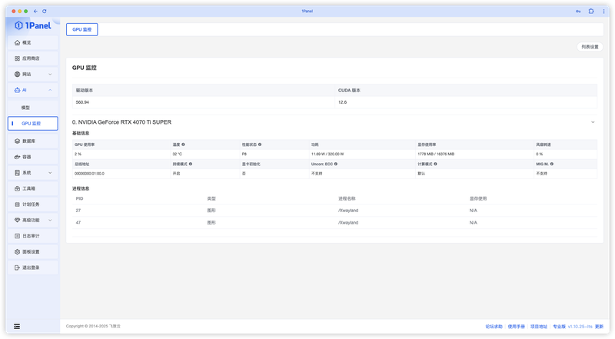
Task: Open 工具箱 toolbox in sidebar
Action: point(33,188)
